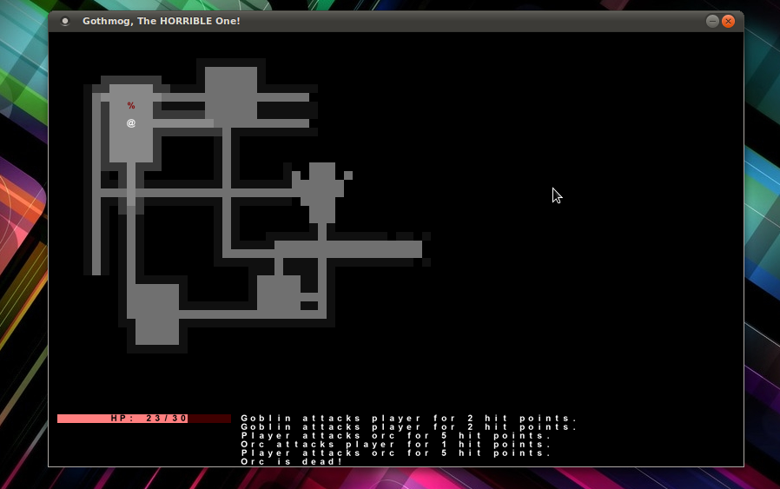Image resolution: width=780 pixels, height=489 pixels.
Task: Click the player @ character
Action: coord(131,123)
